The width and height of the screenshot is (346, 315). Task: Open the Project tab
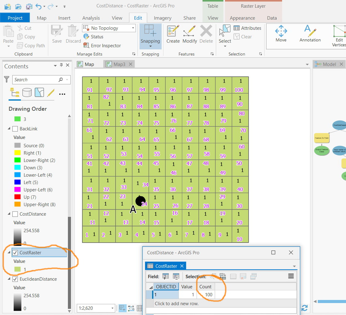tap(15, 18)
